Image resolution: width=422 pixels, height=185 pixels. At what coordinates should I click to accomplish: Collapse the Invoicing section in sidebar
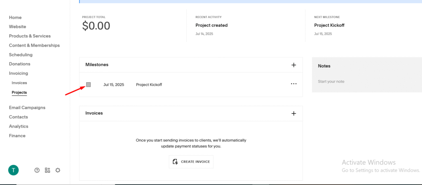19,73
